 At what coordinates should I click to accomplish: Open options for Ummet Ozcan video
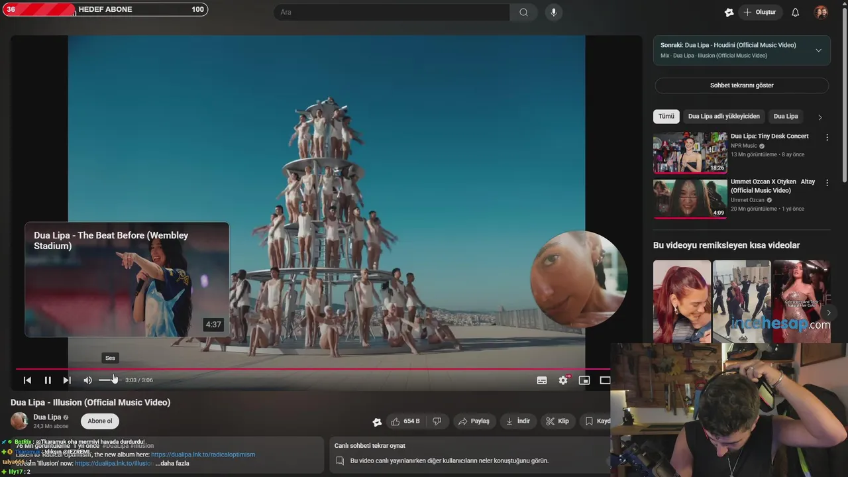point(827,184)
